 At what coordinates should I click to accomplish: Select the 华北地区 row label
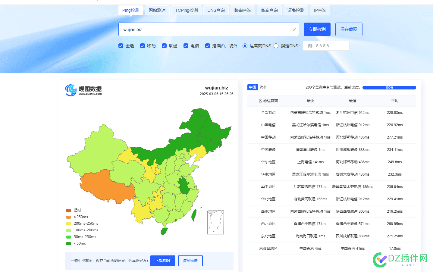268,199
